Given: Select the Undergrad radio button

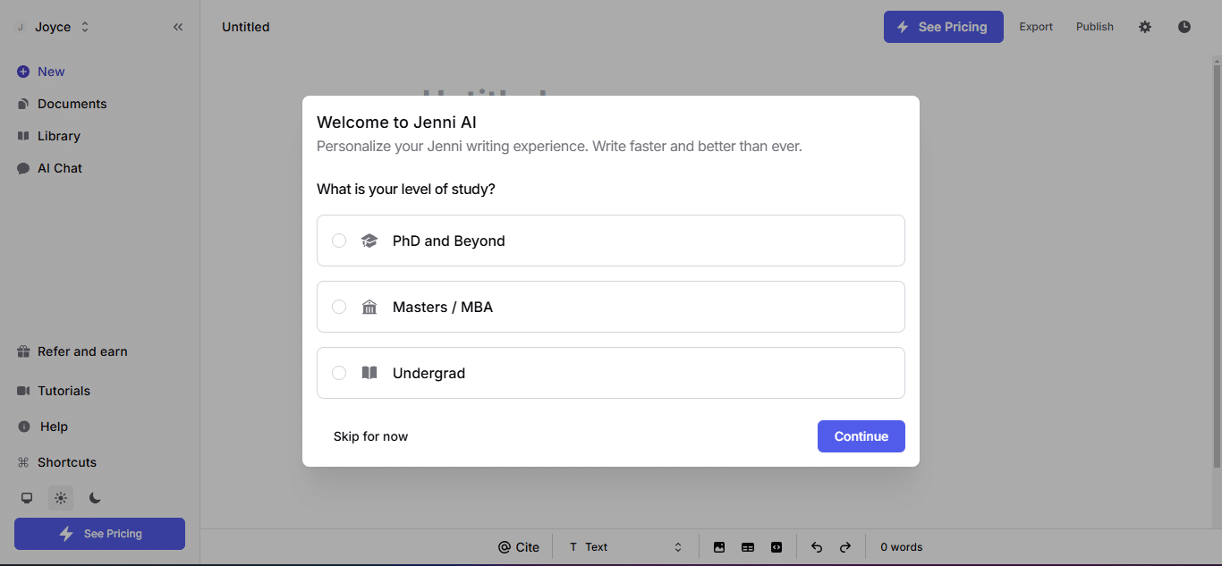Looking at the screenshot, I should click(339, 373).
